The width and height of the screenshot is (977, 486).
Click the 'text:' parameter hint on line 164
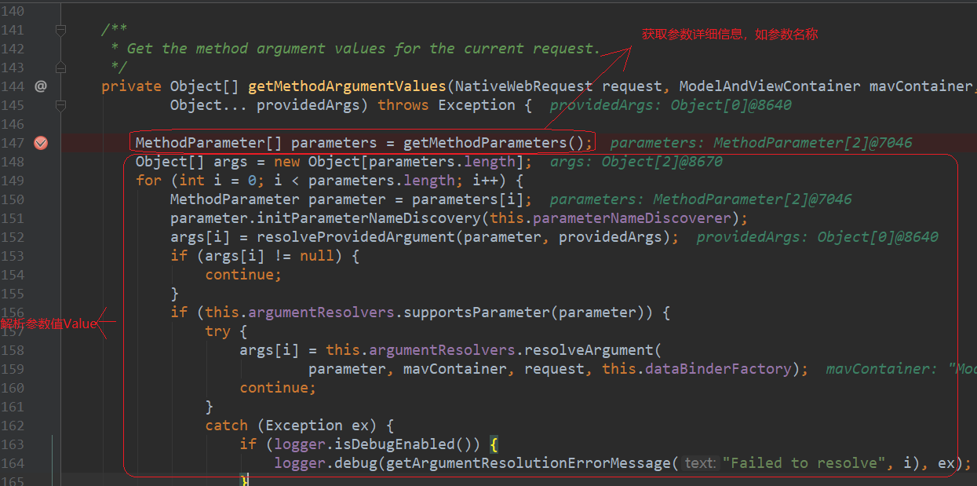(699, 463)
